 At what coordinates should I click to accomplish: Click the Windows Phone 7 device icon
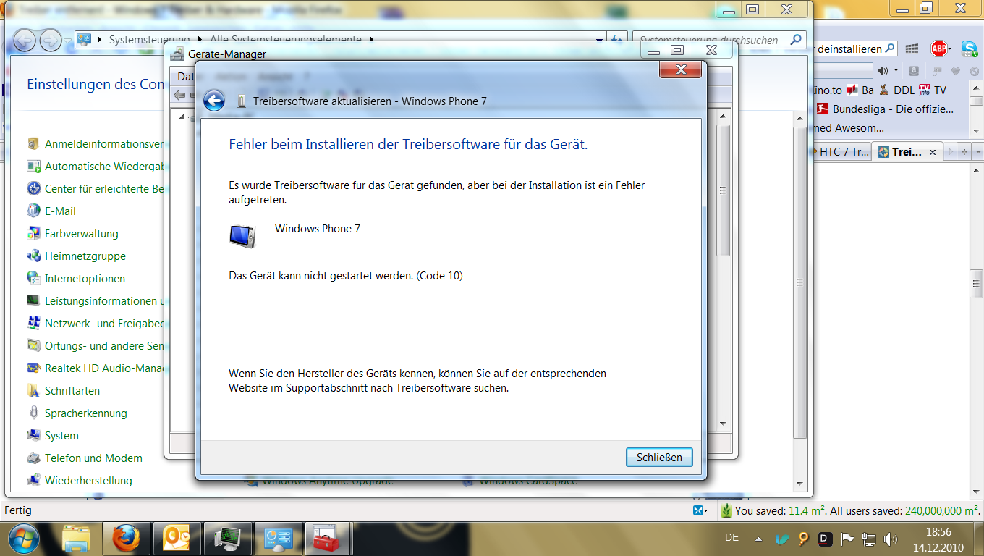242,236
